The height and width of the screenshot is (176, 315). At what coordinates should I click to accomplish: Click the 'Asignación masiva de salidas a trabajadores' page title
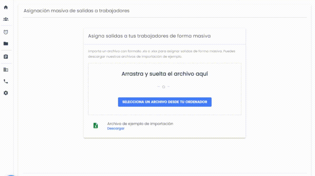point(77,11)
